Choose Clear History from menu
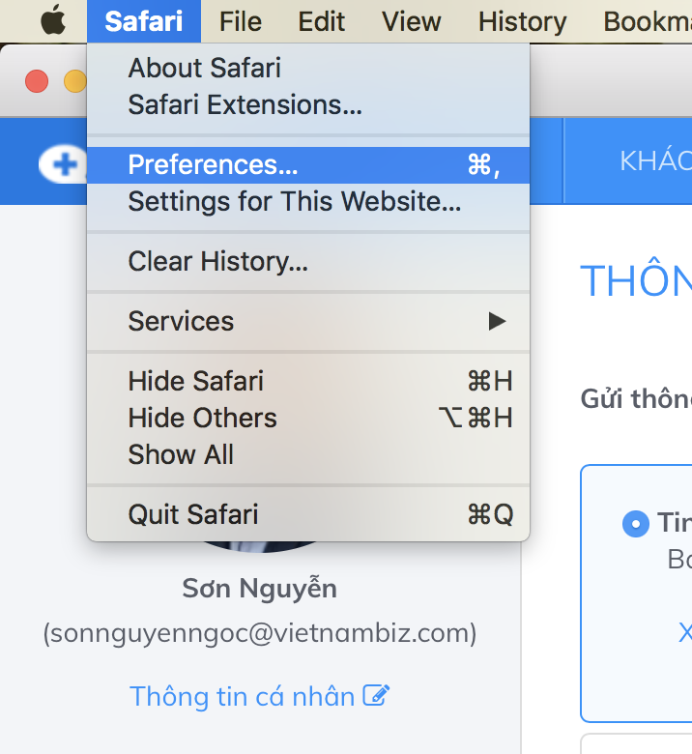 tap(217, 261)
